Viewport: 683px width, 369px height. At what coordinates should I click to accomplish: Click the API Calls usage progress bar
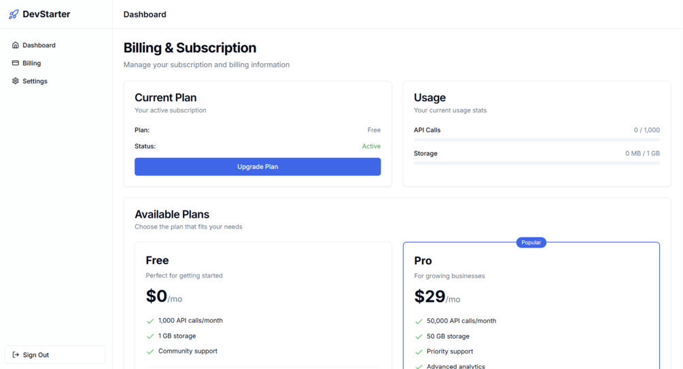tap(537, 140)
